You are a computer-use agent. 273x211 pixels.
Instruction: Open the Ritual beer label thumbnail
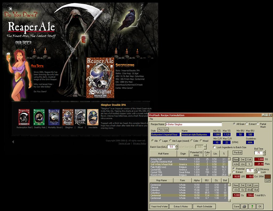click(x=80, y=117)
